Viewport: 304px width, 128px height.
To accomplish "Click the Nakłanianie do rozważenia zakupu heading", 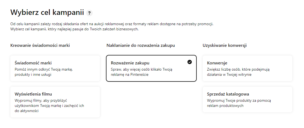I will (x=140, y=45).
